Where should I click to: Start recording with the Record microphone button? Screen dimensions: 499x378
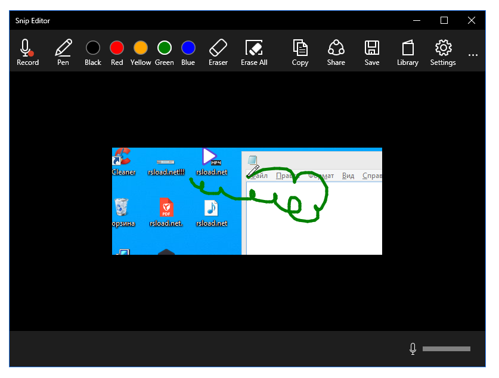point(27,52)
